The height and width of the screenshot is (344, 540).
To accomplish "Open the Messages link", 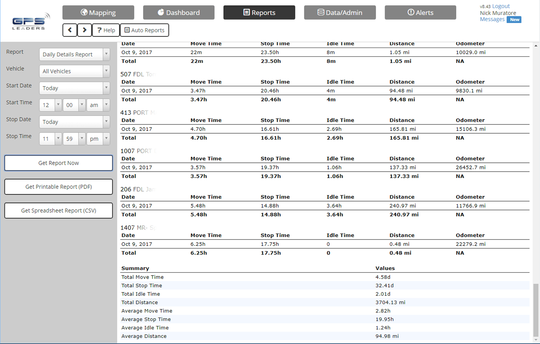I will tap(492, 19).
